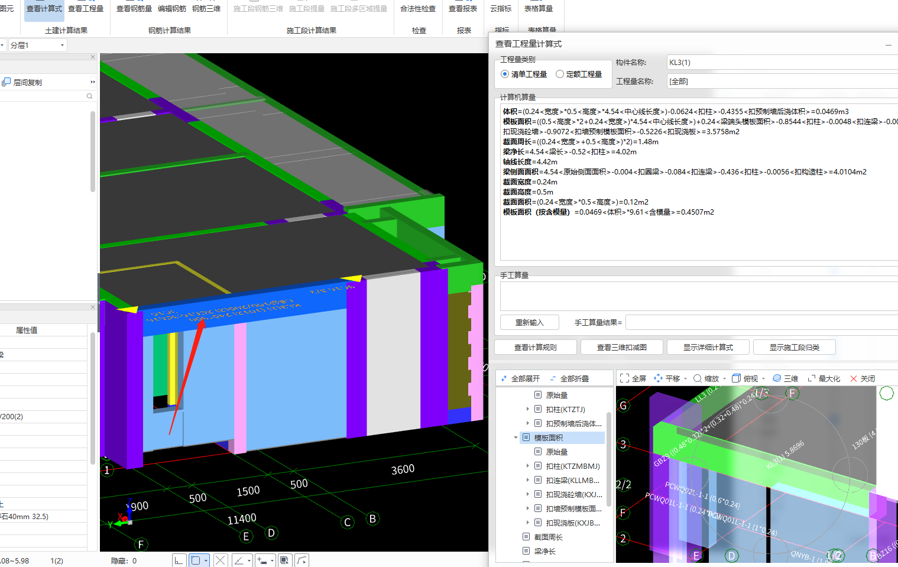Viewport: 898px width, 567px height.
Task: Expand 扣现浇板(KXJB...) tree node
Action: (528, 523)
